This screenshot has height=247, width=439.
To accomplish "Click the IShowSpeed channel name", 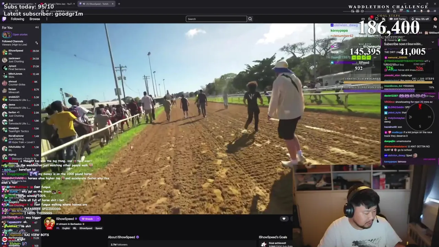I will point(65,219).
